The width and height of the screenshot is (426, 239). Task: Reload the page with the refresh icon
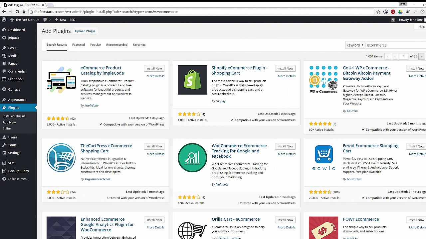pyautogui.click(x=17, y=12)
